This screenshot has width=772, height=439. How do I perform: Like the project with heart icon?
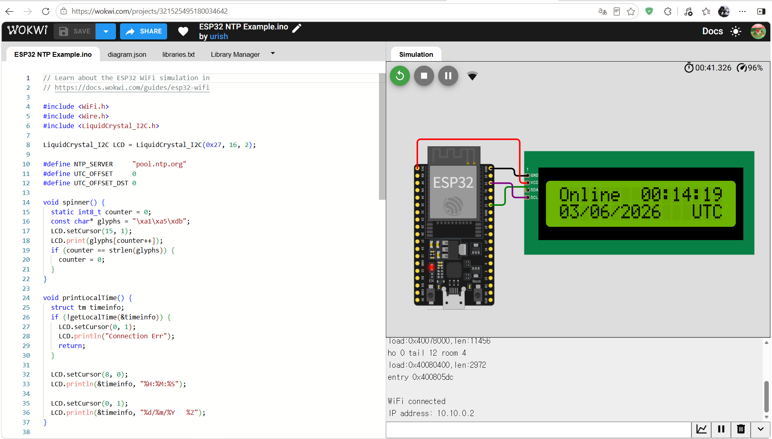coord(183,31)
